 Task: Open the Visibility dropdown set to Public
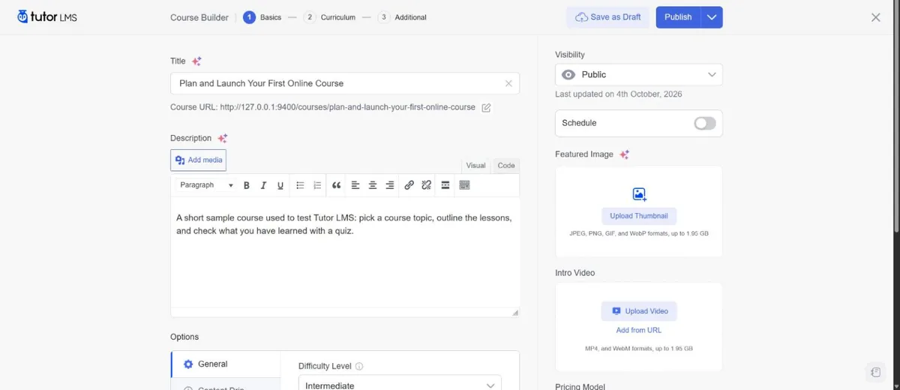639,75
